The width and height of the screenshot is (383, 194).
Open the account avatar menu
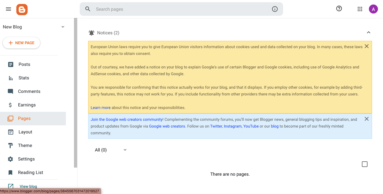coord(373,9)
